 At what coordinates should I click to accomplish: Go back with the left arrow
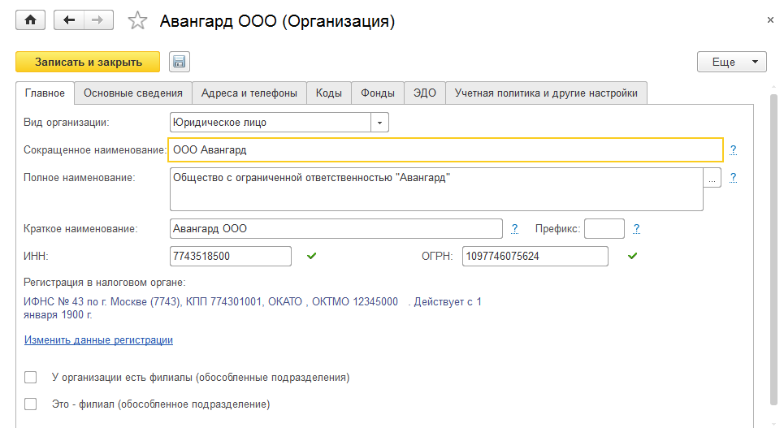point(68,21)
